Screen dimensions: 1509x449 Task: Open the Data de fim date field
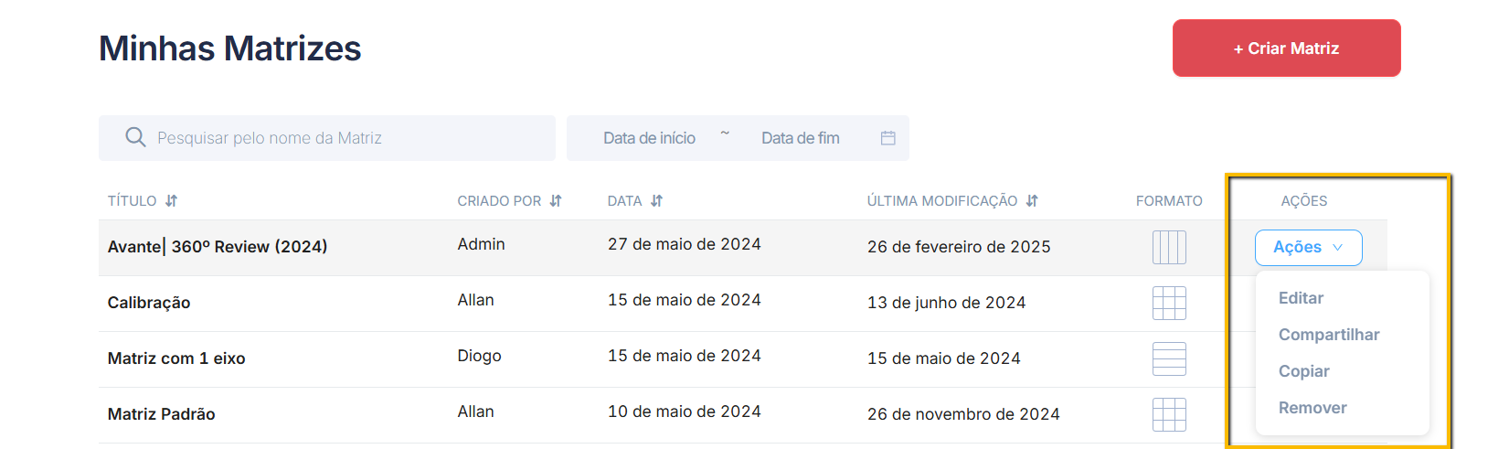pyautogui.click(x=800, y=138)
